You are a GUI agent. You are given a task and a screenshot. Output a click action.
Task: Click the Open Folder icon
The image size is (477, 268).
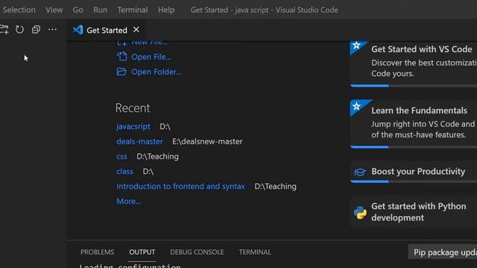(x=121, y=71)
